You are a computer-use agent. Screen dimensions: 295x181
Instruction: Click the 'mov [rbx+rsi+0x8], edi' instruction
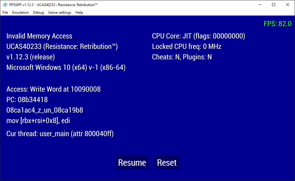pyautogui.click(x=38, y=121)
